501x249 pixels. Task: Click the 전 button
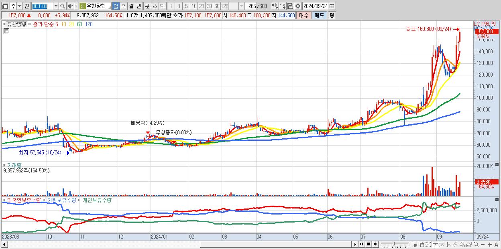click(26, 6)
